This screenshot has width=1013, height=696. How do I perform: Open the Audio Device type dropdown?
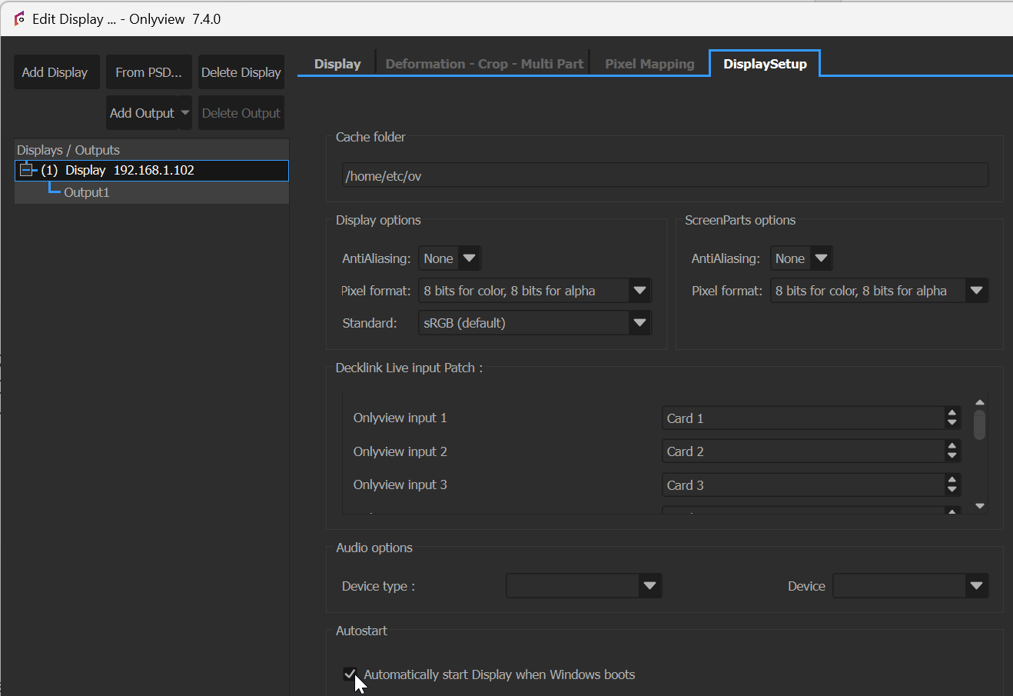[x=584, y=586]
